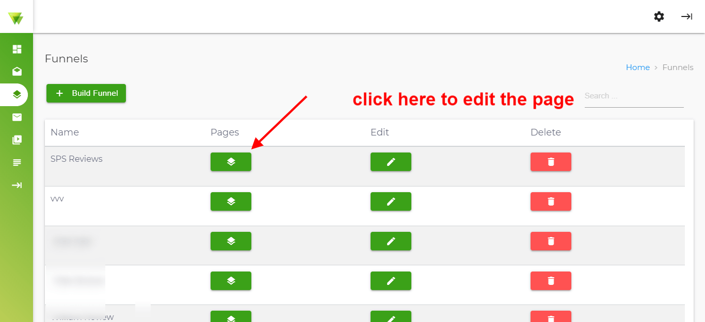Viewport: 705px width, 322px height.
Task: Select the open-envelope icon in the sidebar
Action: (x=17, y=72)
